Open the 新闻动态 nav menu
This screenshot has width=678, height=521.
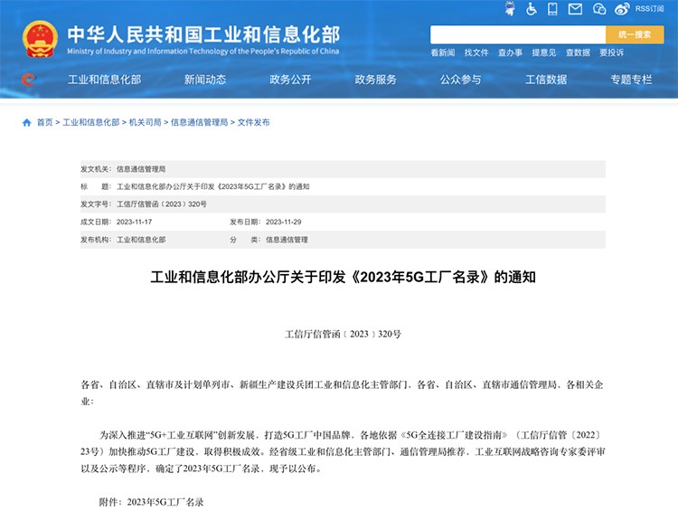coord(205,80)
